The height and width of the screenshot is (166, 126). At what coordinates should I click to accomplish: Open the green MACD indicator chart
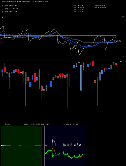point(21,146)
